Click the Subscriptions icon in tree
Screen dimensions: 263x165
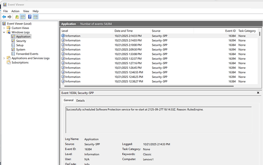[8, 63]
